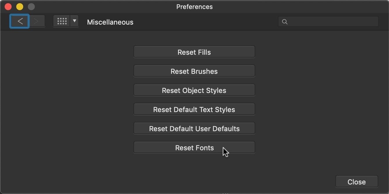Expand the preferences section dropdown arrow
389x194 pixels.
click(x=75, y=21)
